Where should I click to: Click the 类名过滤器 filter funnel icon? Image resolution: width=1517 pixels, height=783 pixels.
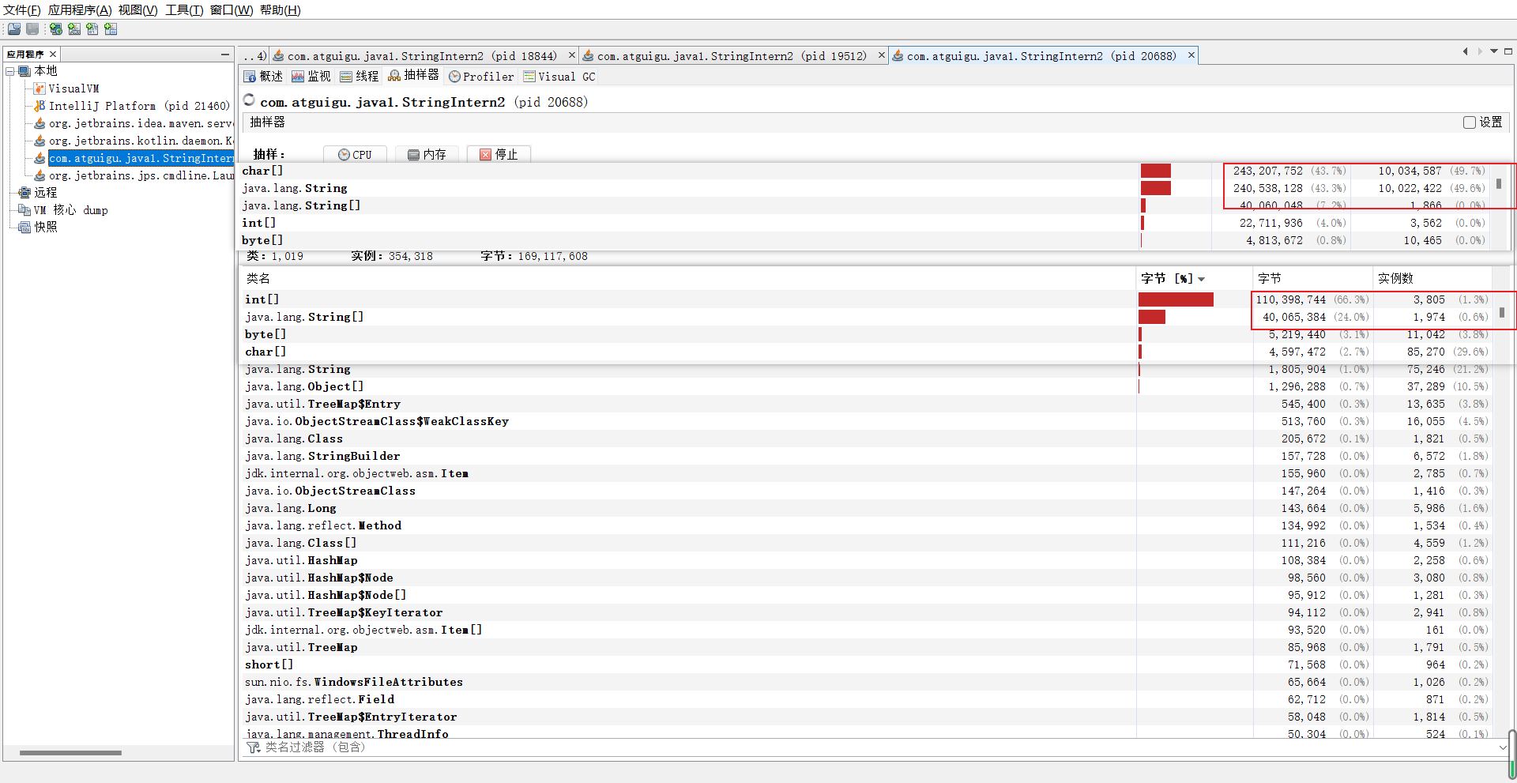253,747
